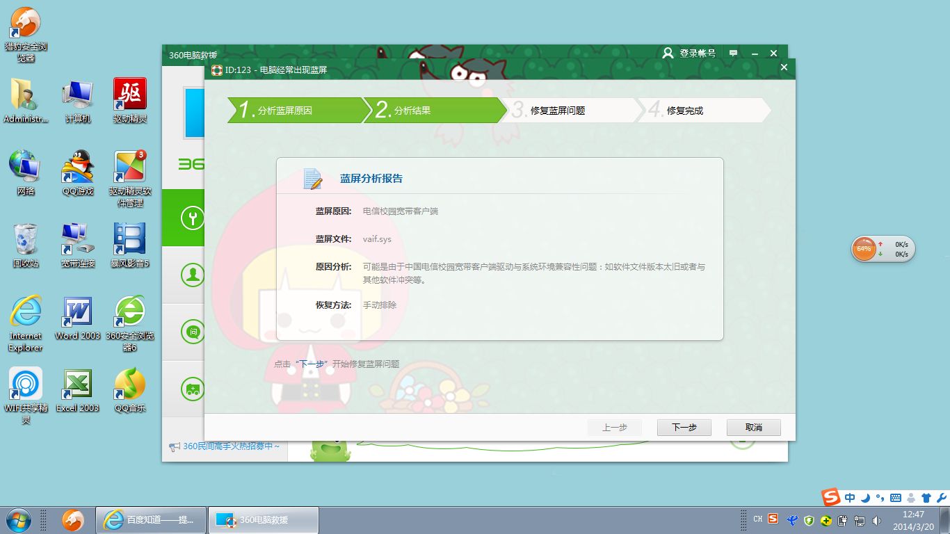Click the green shield security icon in system tray
The image size is (950, 534).
[x=809, y=520]
